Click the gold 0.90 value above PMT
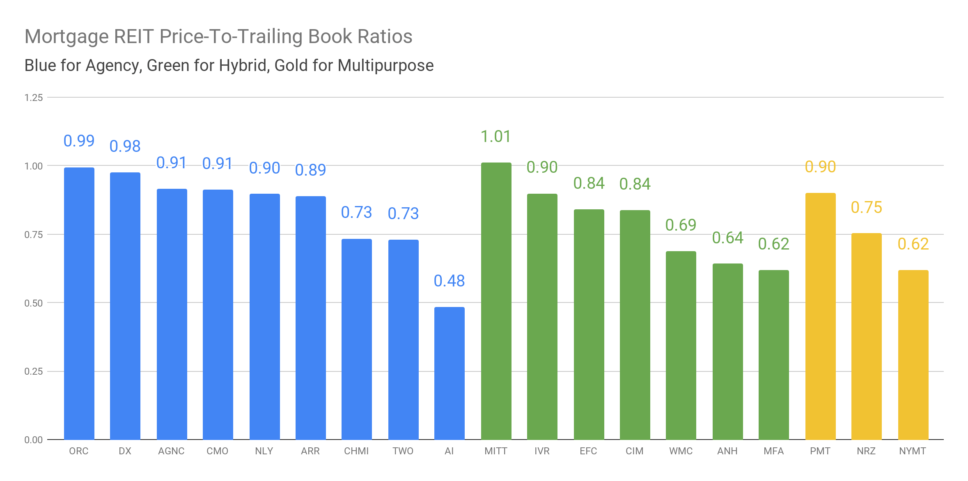 (821, 167)
